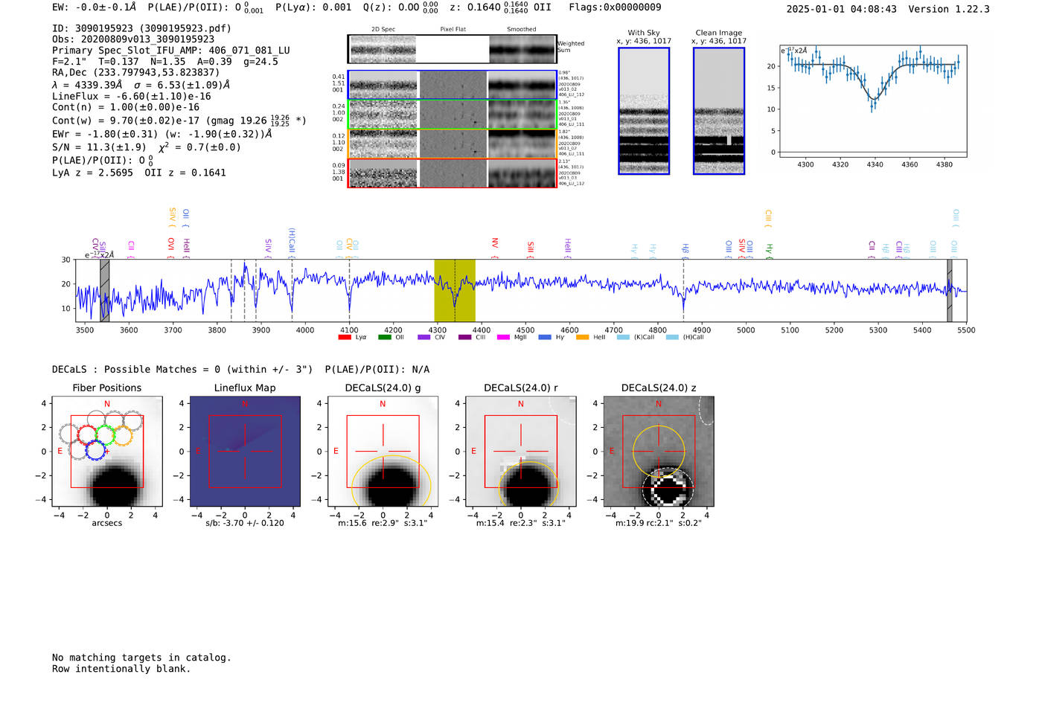Click the 'P(Lyα): 0.001' header entry
The width and height of the screenshot is (1042, 709).
pyautogui.click(x=313, y=7)
